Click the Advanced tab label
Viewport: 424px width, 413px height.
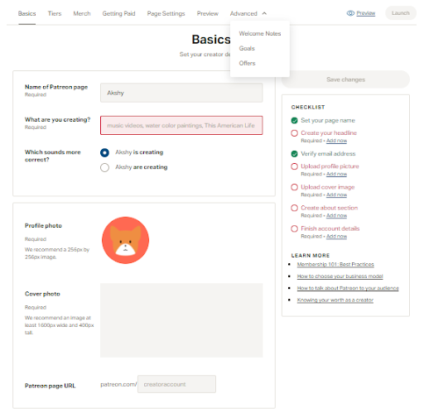[243, 13]
